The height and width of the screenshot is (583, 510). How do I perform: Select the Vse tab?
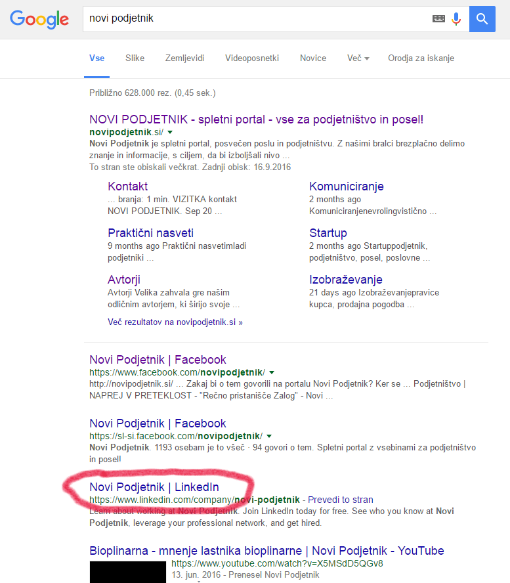tap(96, 58)
